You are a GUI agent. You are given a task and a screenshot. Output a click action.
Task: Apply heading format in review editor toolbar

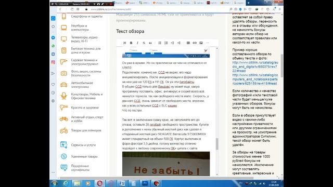[x=125, y=43]
